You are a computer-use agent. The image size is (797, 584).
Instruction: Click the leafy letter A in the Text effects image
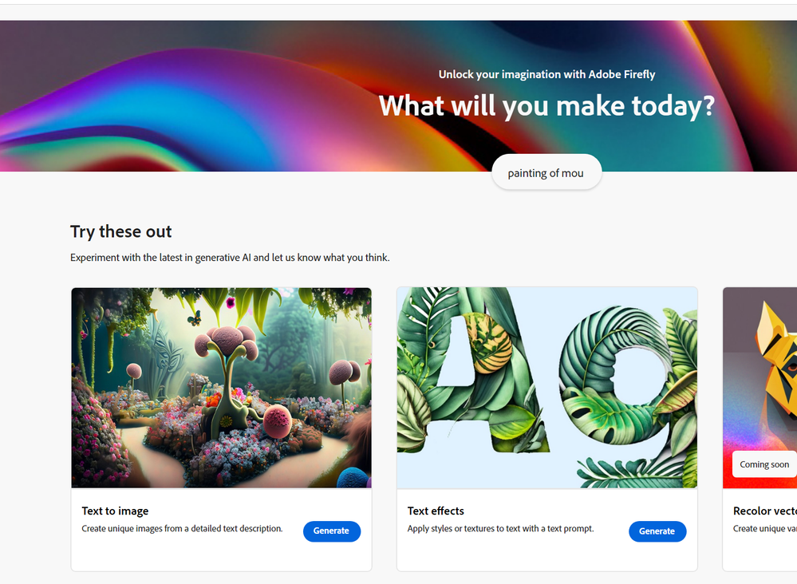point(471,376)
